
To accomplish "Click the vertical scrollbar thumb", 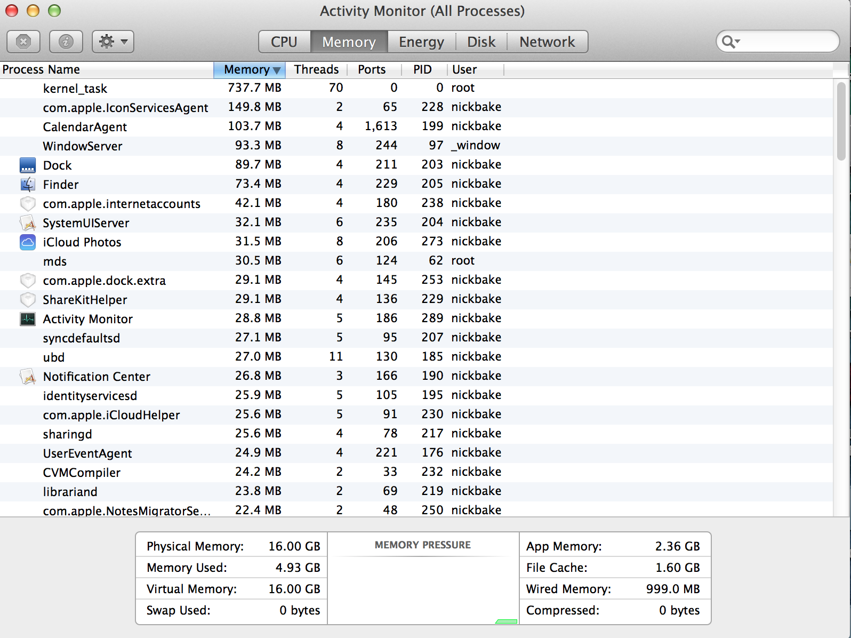I will [841, 121].
